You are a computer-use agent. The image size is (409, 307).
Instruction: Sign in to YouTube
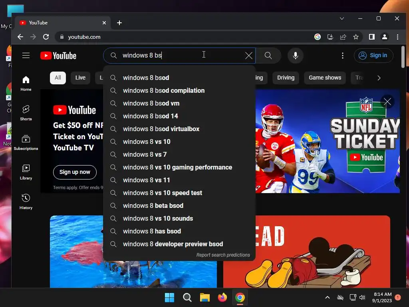pyautogui.click(x=373, y=55)
